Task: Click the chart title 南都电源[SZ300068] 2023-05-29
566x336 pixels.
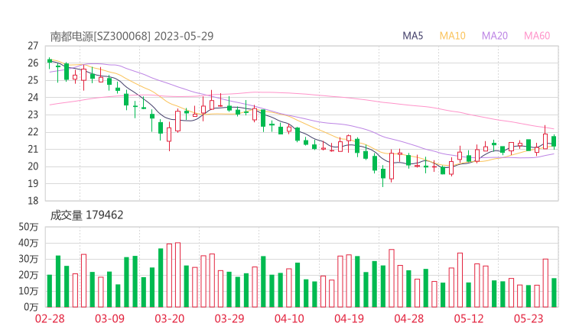Action: click(132, 36)
